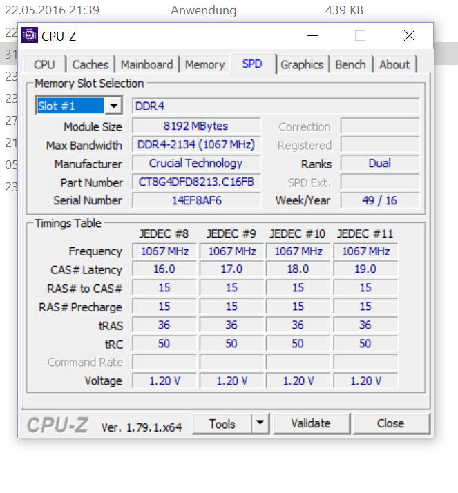Click the JEDEC #8 column header
The height and width of the screenshot is (493, 458).
(x=164, y=233)
